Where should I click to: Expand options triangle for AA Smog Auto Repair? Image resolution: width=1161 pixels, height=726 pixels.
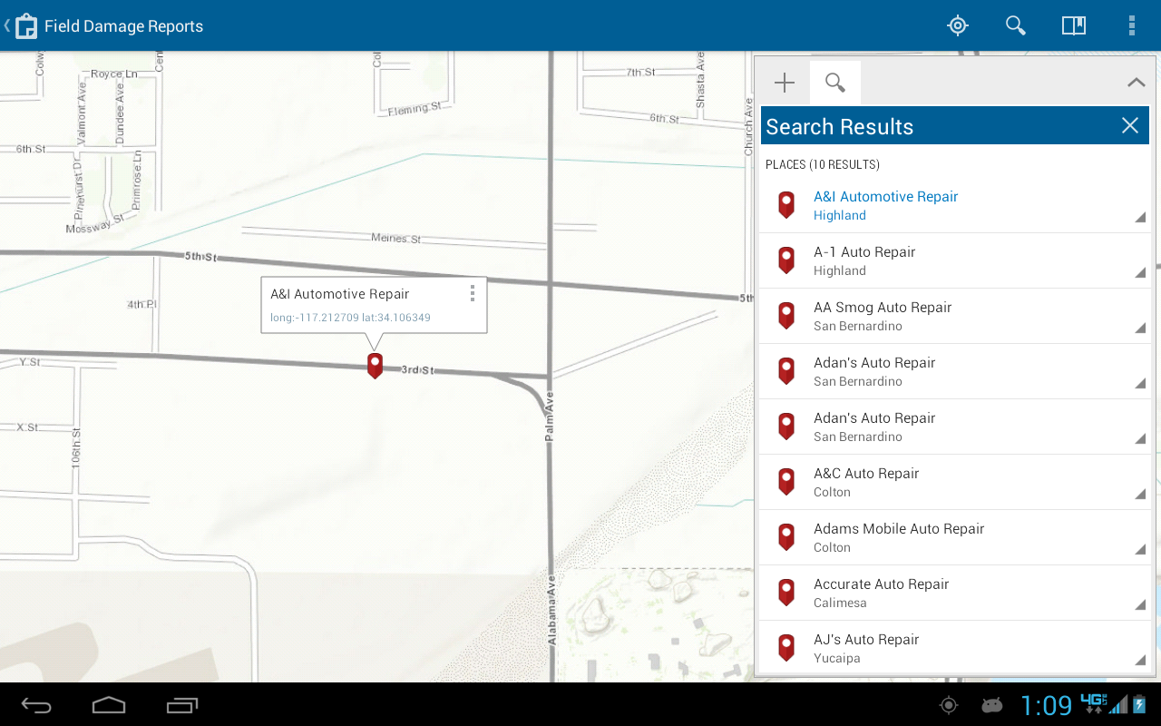(x=1140, y=329)
